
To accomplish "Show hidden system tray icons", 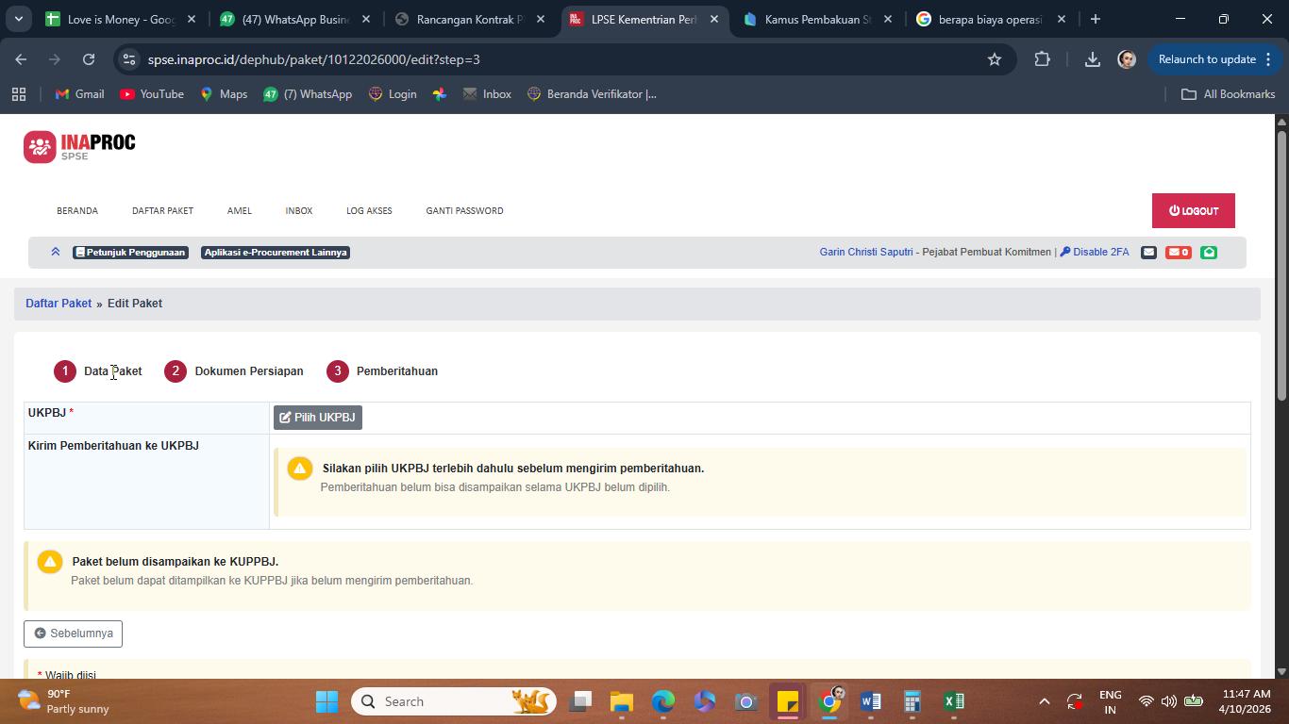I will (1044, 701).
